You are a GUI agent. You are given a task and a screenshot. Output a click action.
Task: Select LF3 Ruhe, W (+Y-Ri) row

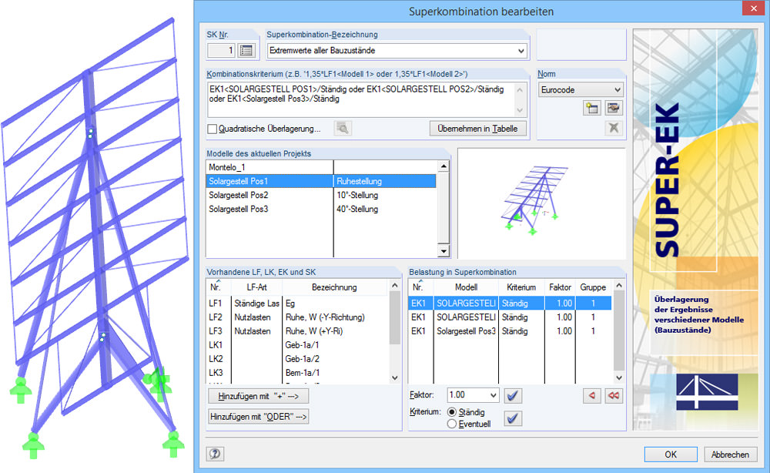click(297, 331)
